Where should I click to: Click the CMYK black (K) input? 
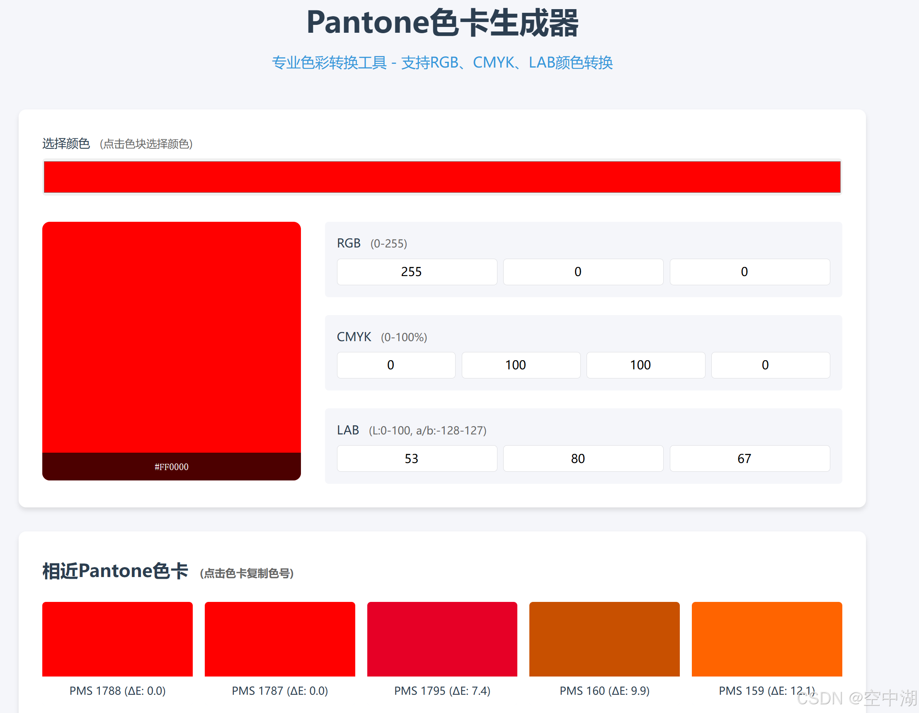point(770,365)
